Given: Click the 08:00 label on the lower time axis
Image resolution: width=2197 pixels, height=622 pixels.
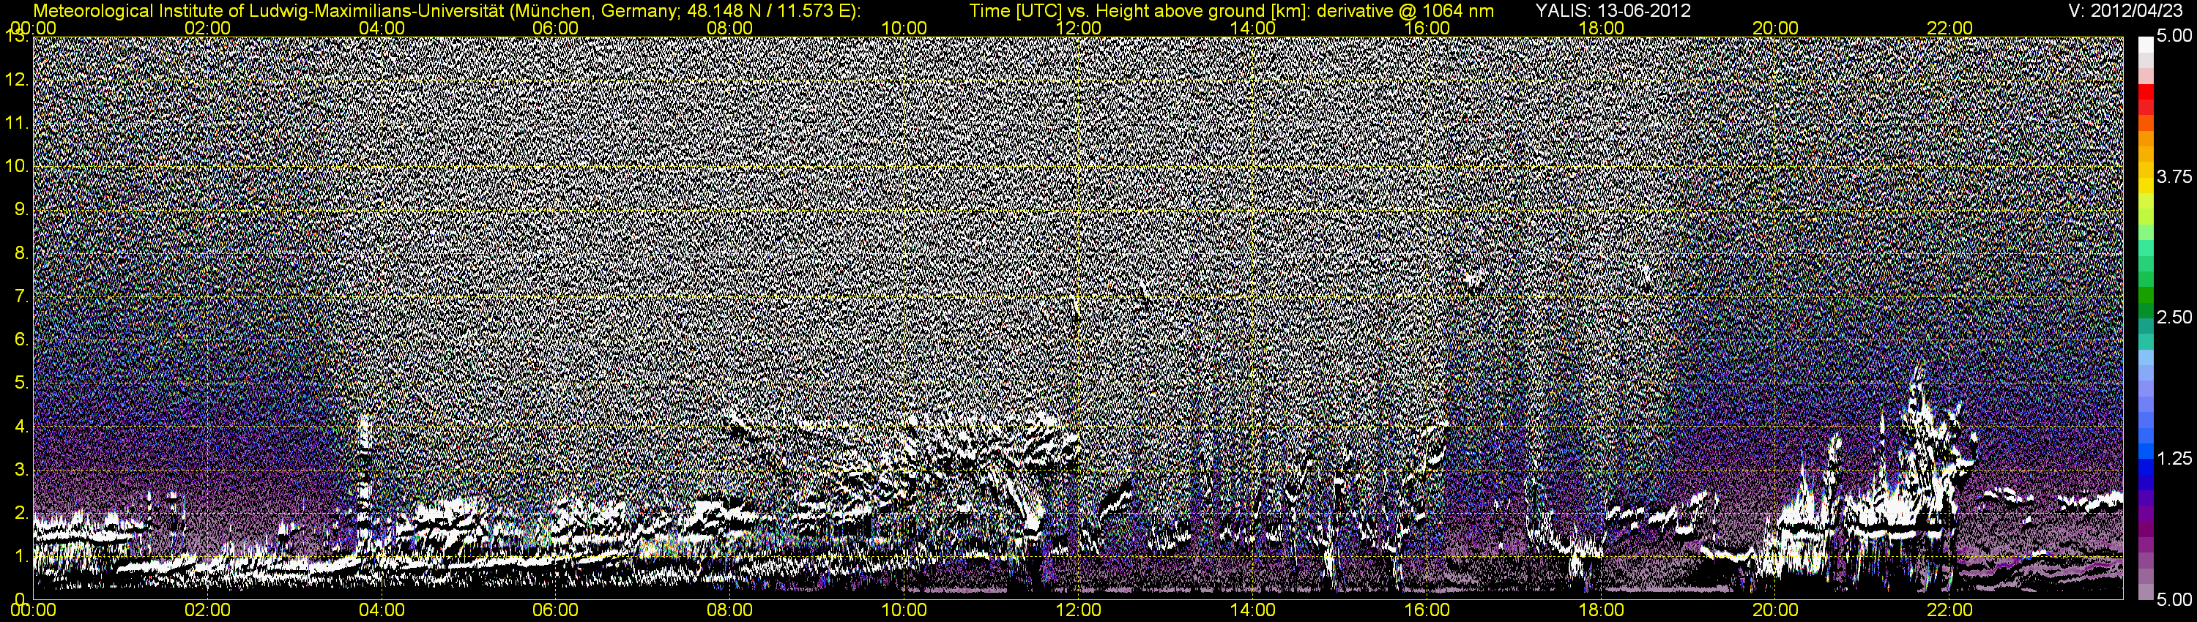Looking at the screenshot, I should point(730,610).
